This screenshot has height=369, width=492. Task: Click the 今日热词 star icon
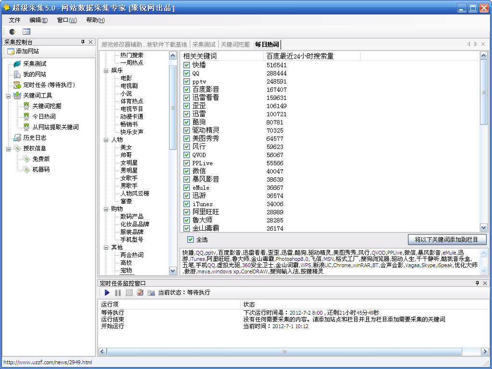27,117
